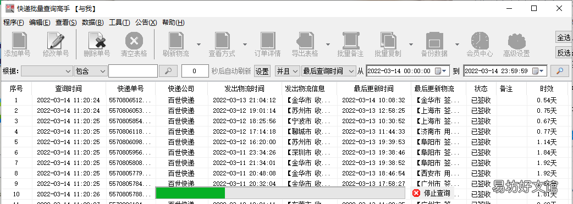Sort by the 发出物流时间 column header
The height and width of the screenshot is (204, 573).
click(x=245, y=89)
